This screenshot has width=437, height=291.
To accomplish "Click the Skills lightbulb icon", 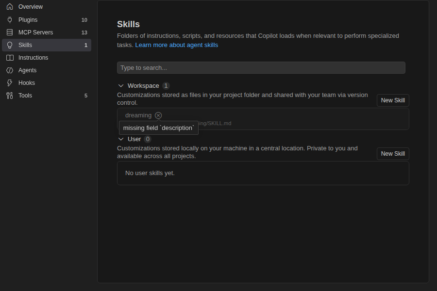I will [x=10, y=45].
